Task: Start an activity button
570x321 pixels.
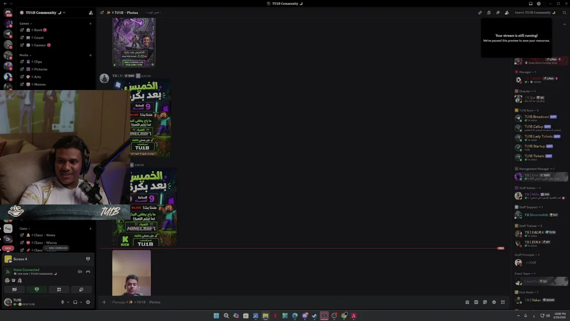Action: pyautogui.click(x=59, y=289)
